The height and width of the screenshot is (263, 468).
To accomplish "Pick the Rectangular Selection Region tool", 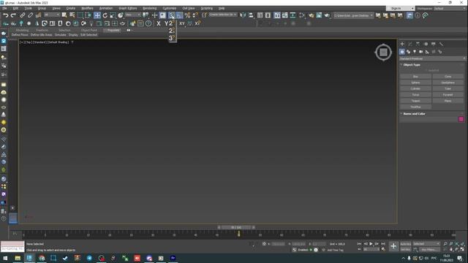I will click(x=80, y=15).
